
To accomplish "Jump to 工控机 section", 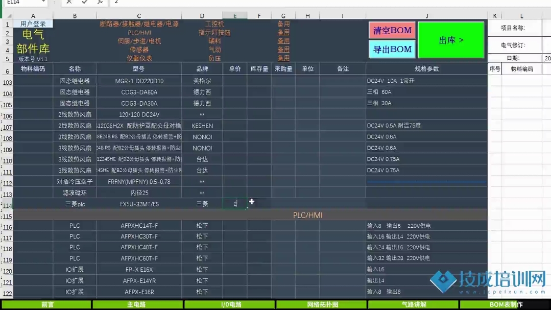I will pyautogui.click(x=214, y=24).
